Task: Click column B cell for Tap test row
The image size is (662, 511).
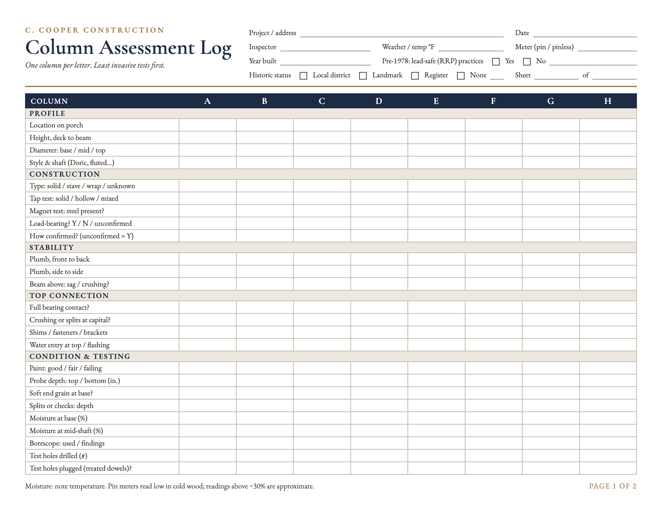Action: 265,198
